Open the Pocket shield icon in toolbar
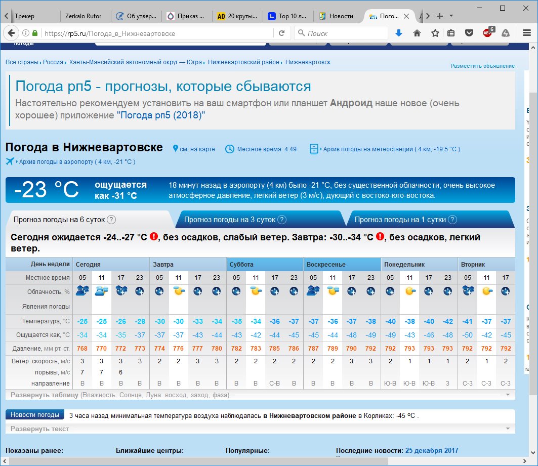This screenshot has width=538, height=466. coord(469,33)
